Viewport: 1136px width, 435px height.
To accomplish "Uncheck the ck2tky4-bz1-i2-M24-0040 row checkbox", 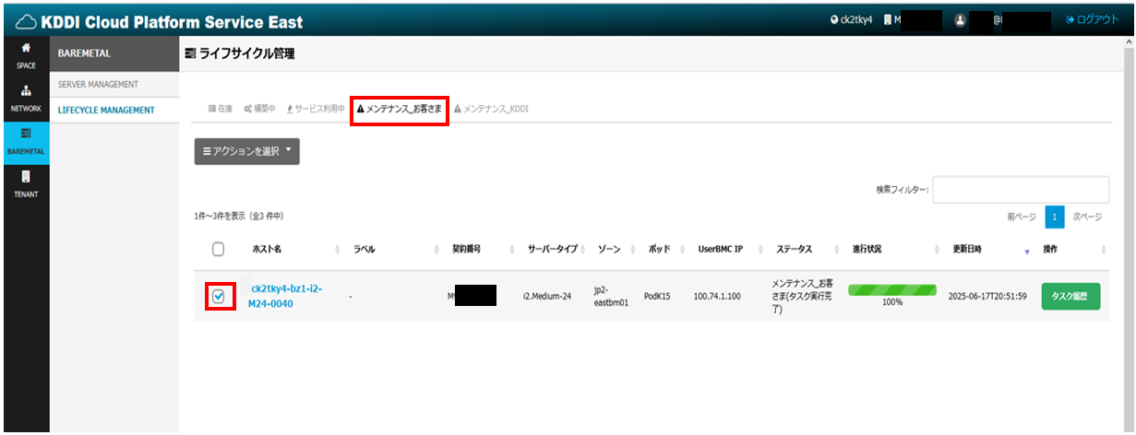I will coord(218,297).
